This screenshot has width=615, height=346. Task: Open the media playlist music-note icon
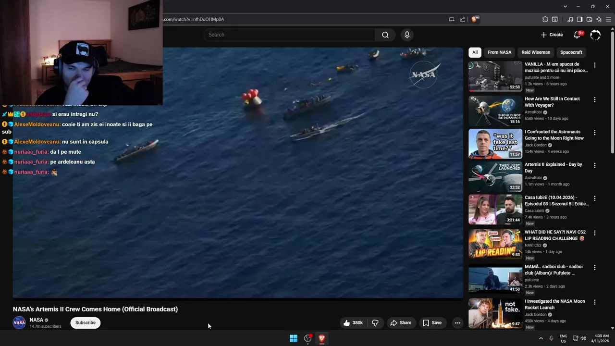point(570,19)
